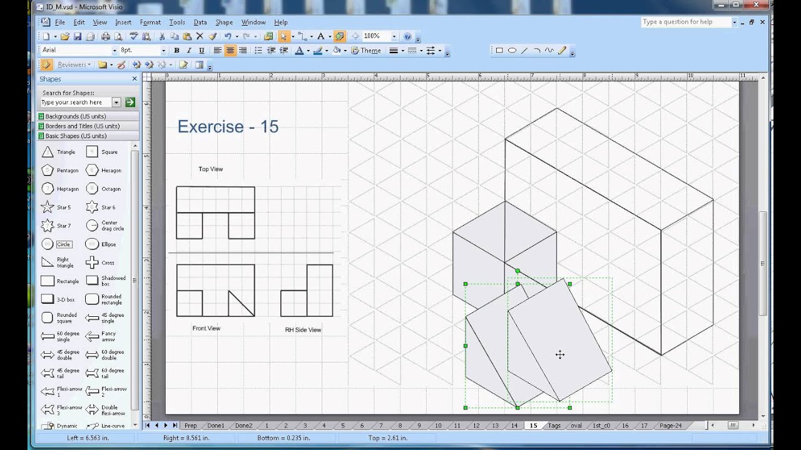
Task: Go to first page tab button
Action: [148, 426]
